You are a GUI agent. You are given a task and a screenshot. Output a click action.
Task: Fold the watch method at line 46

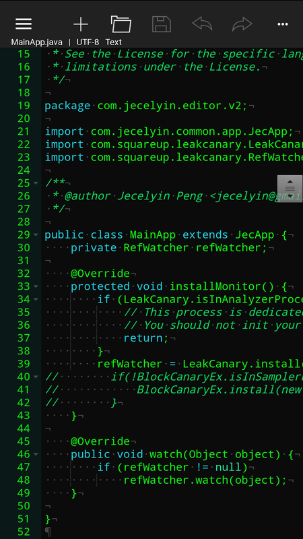pos(36,454)
